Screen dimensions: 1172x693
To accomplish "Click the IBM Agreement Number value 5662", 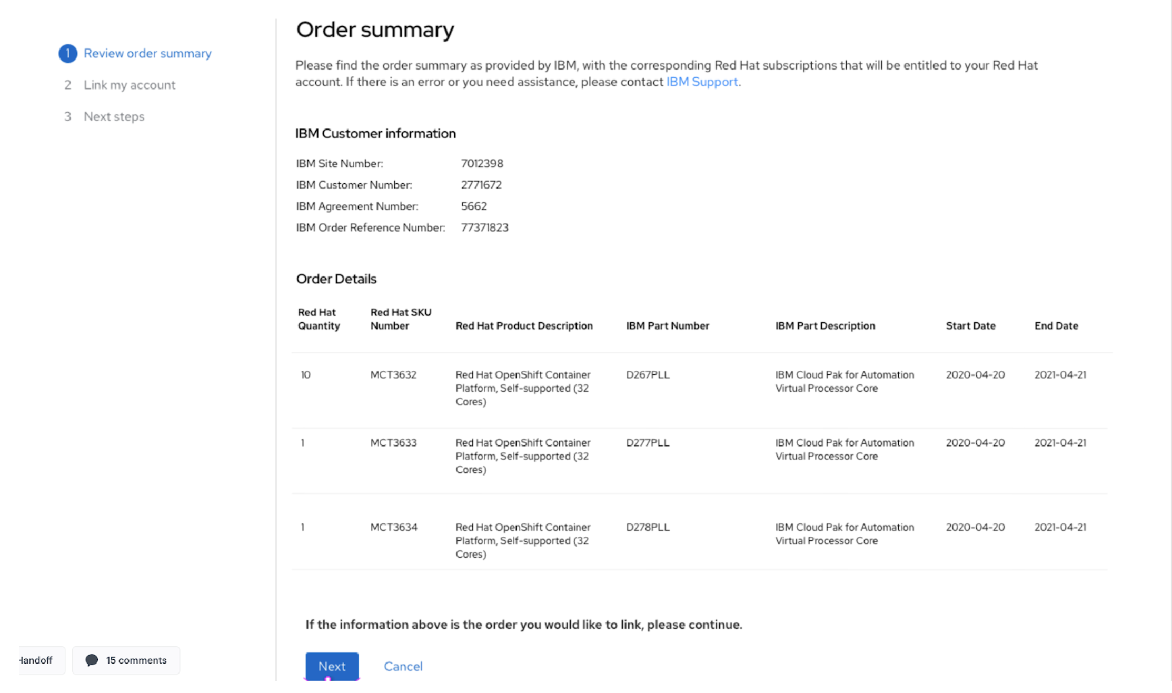I will tap(474, 206).
